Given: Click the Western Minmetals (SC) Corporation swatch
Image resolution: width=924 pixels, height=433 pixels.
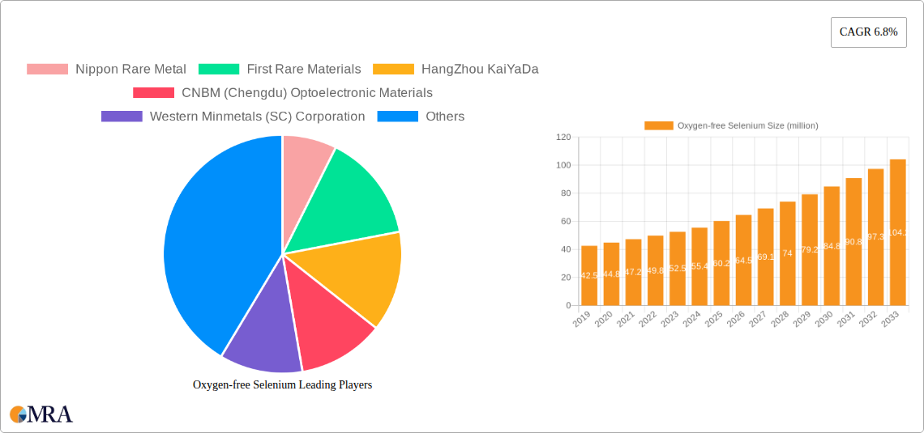Looking at the screenshot, I should pyautogui.click(x=122, y=117).
